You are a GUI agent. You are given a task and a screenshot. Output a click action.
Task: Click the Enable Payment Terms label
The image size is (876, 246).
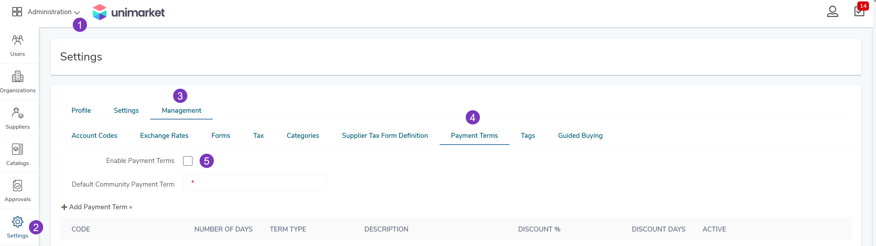coord(140,161)
